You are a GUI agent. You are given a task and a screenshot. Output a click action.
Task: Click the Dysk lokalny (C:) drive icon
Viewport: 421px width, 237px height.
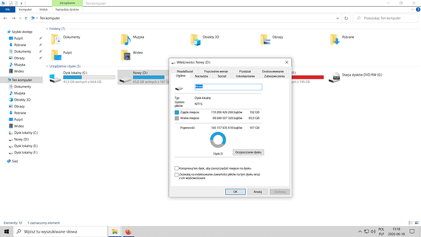click(55, 78)
